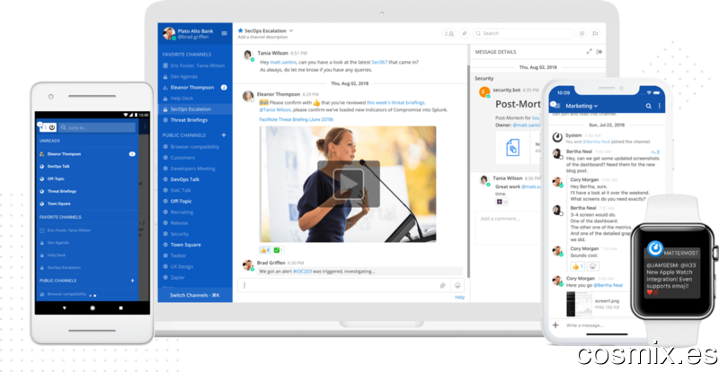Open the file attachment icon in Post-Mortem message

[x=512, y=148]
